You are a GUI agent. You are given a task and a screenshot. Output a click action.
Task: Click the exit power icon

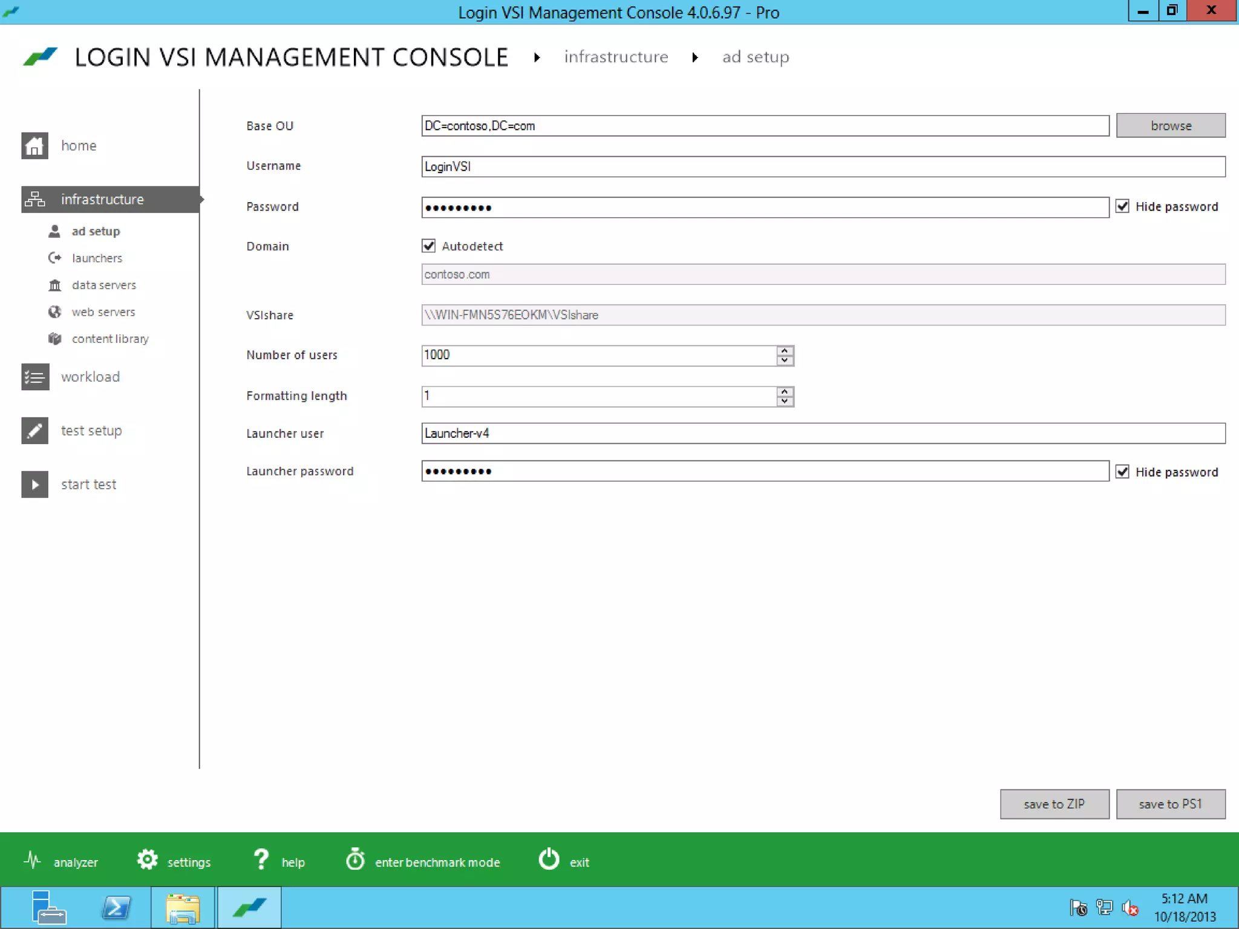(549, 859)
